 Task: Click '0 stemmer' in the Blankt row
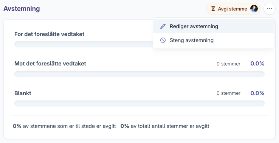(228, 93)
